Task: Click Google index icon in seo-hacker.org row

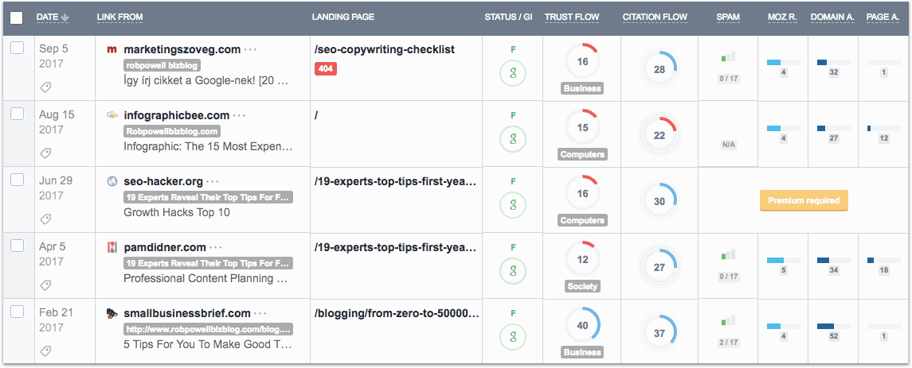Action: point(513,204)
